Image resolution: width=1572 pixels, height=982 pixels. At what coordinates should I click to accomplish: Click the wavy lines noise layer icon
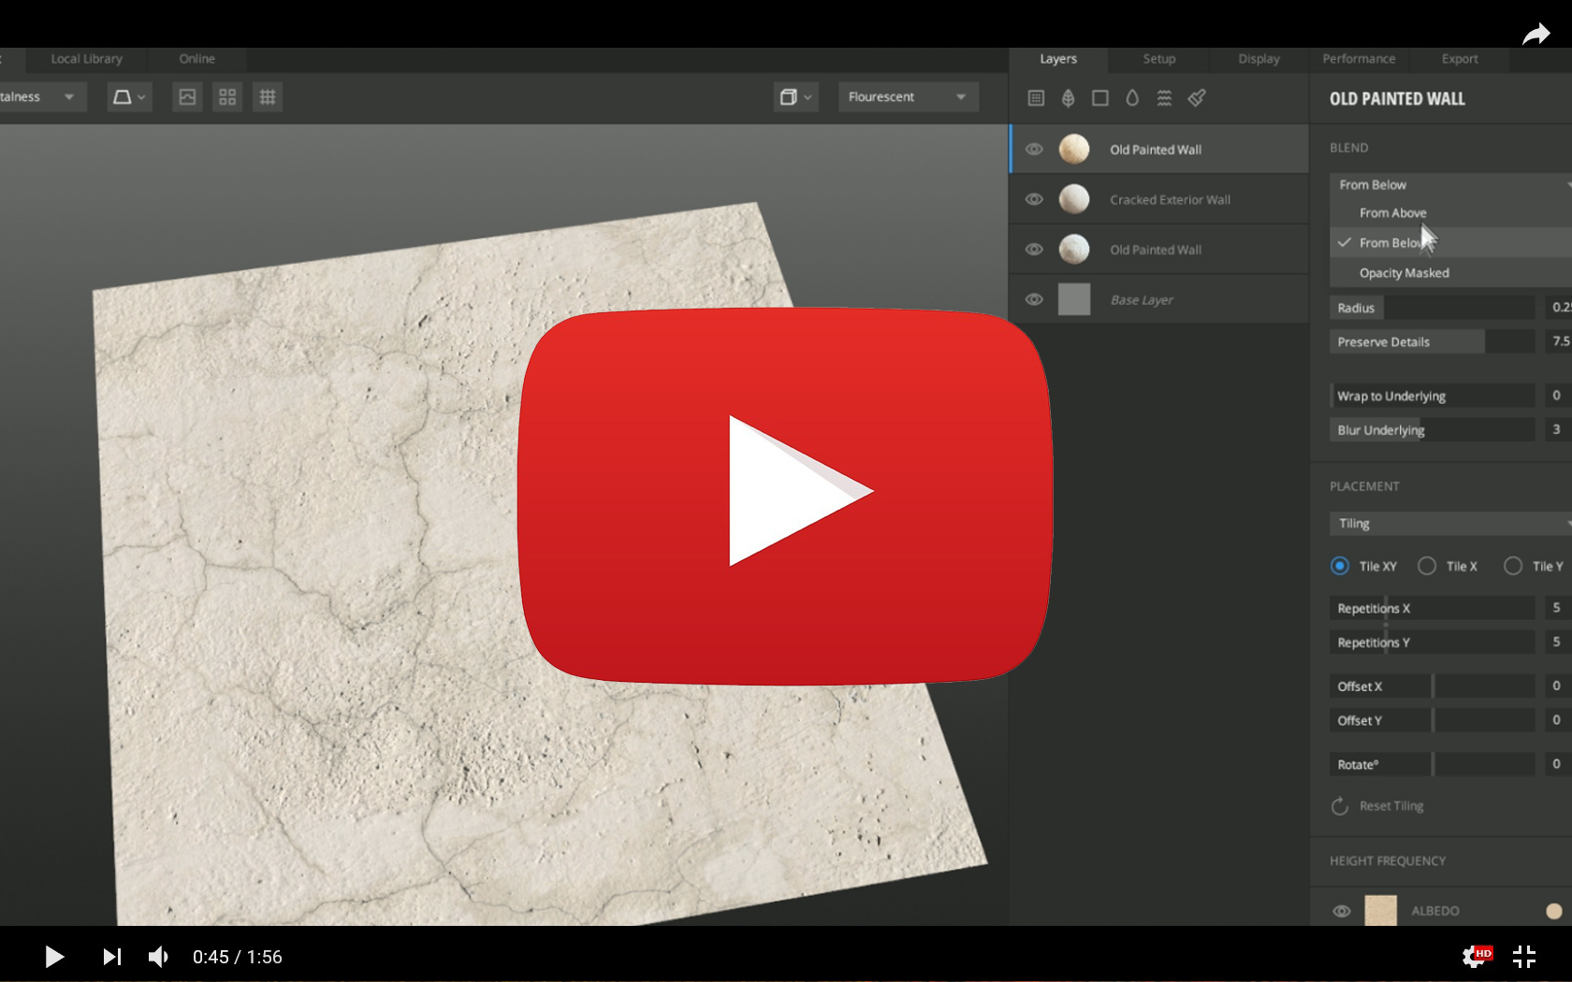(x=1164, y=98)
